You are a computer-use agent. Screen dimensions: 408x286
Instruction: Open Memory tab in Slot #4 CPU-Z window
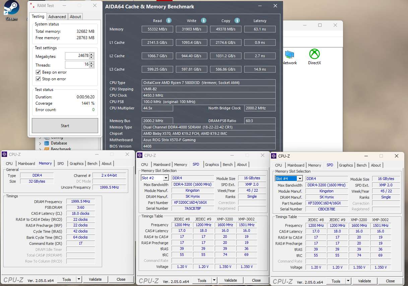point(315,165)
